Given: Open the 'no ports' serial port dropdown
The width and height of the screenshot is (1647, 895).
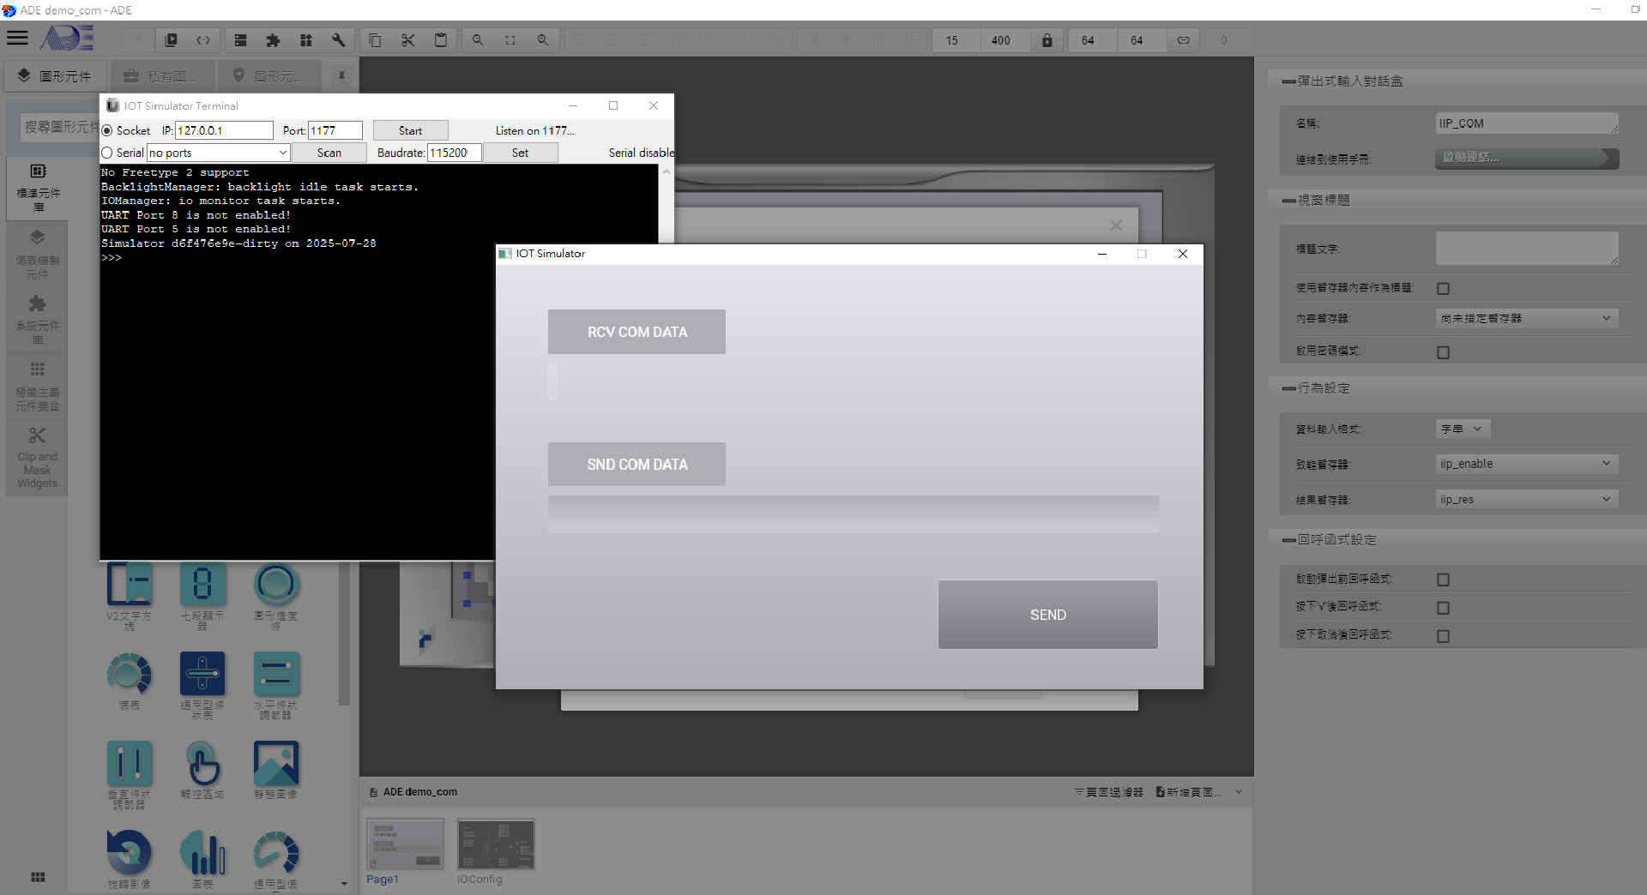Looking at the screenshot, I should click(x=218, y=153).
